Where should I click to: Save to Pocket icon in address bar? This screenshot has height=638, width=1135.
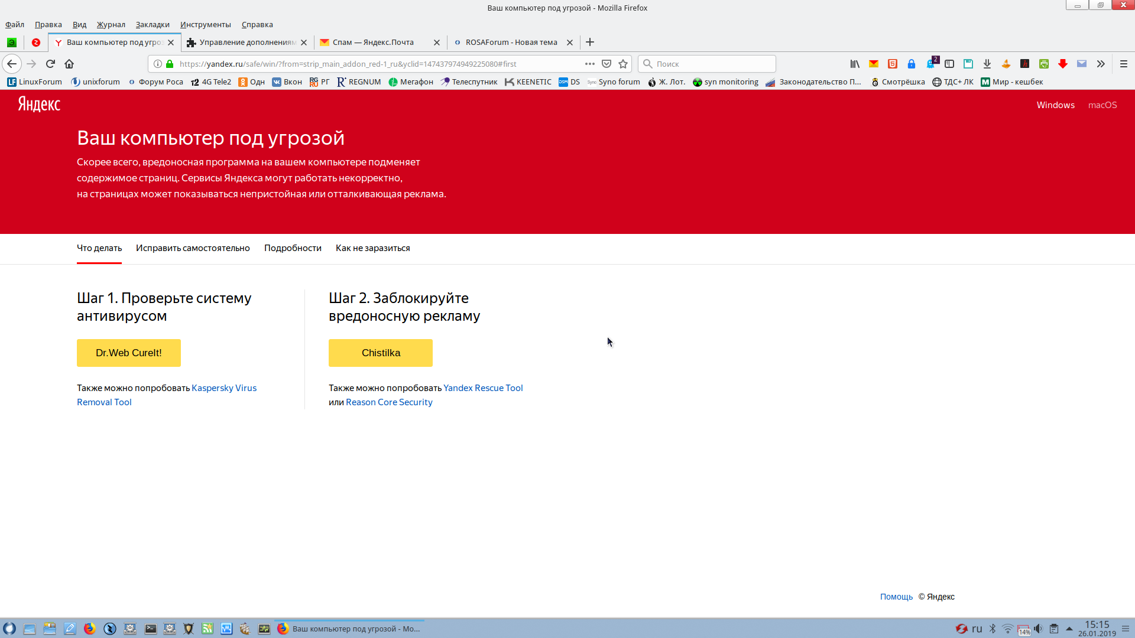pyautogui.click(x=607, y=64)
